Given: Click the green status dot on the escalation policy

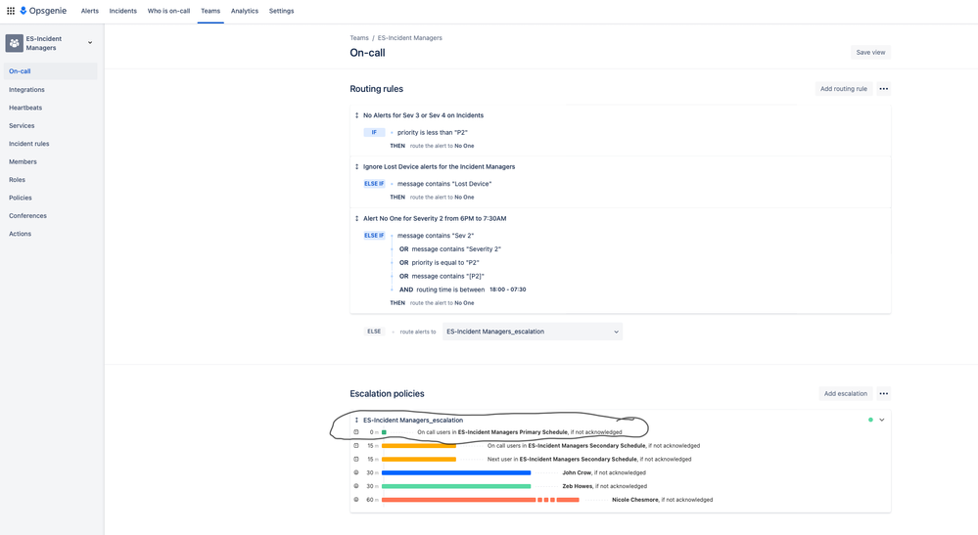Looking at the screenshot, I should click(x=870, y=420).
